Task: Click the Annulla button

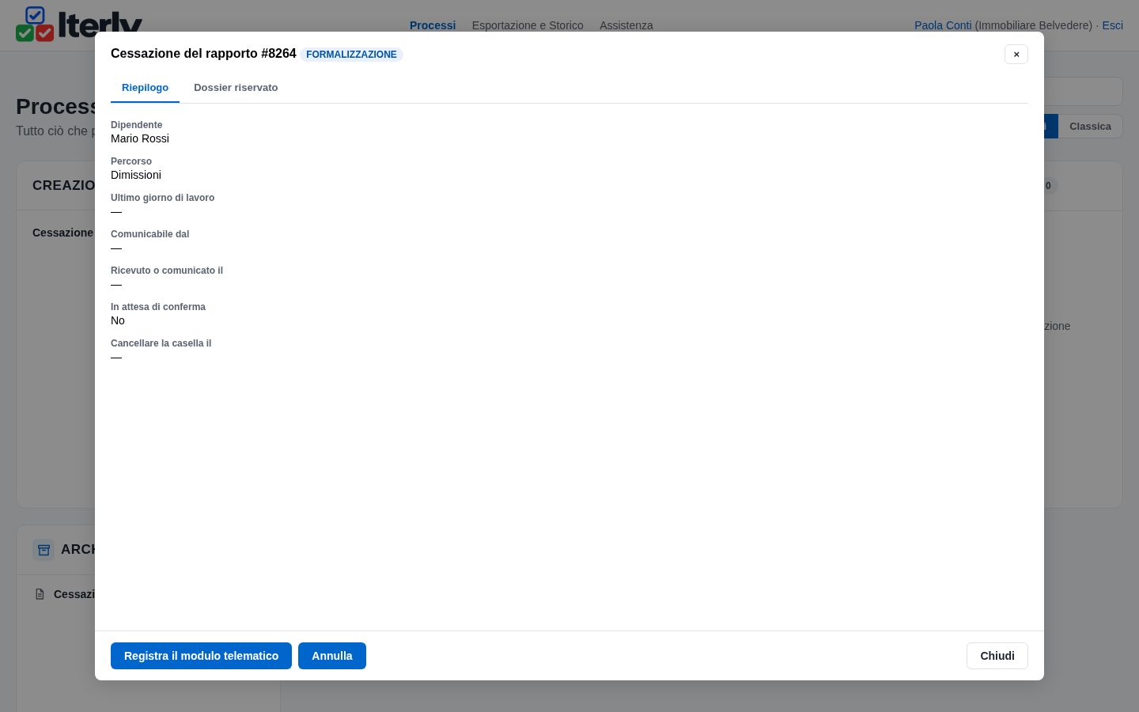Action: (332, 656)
